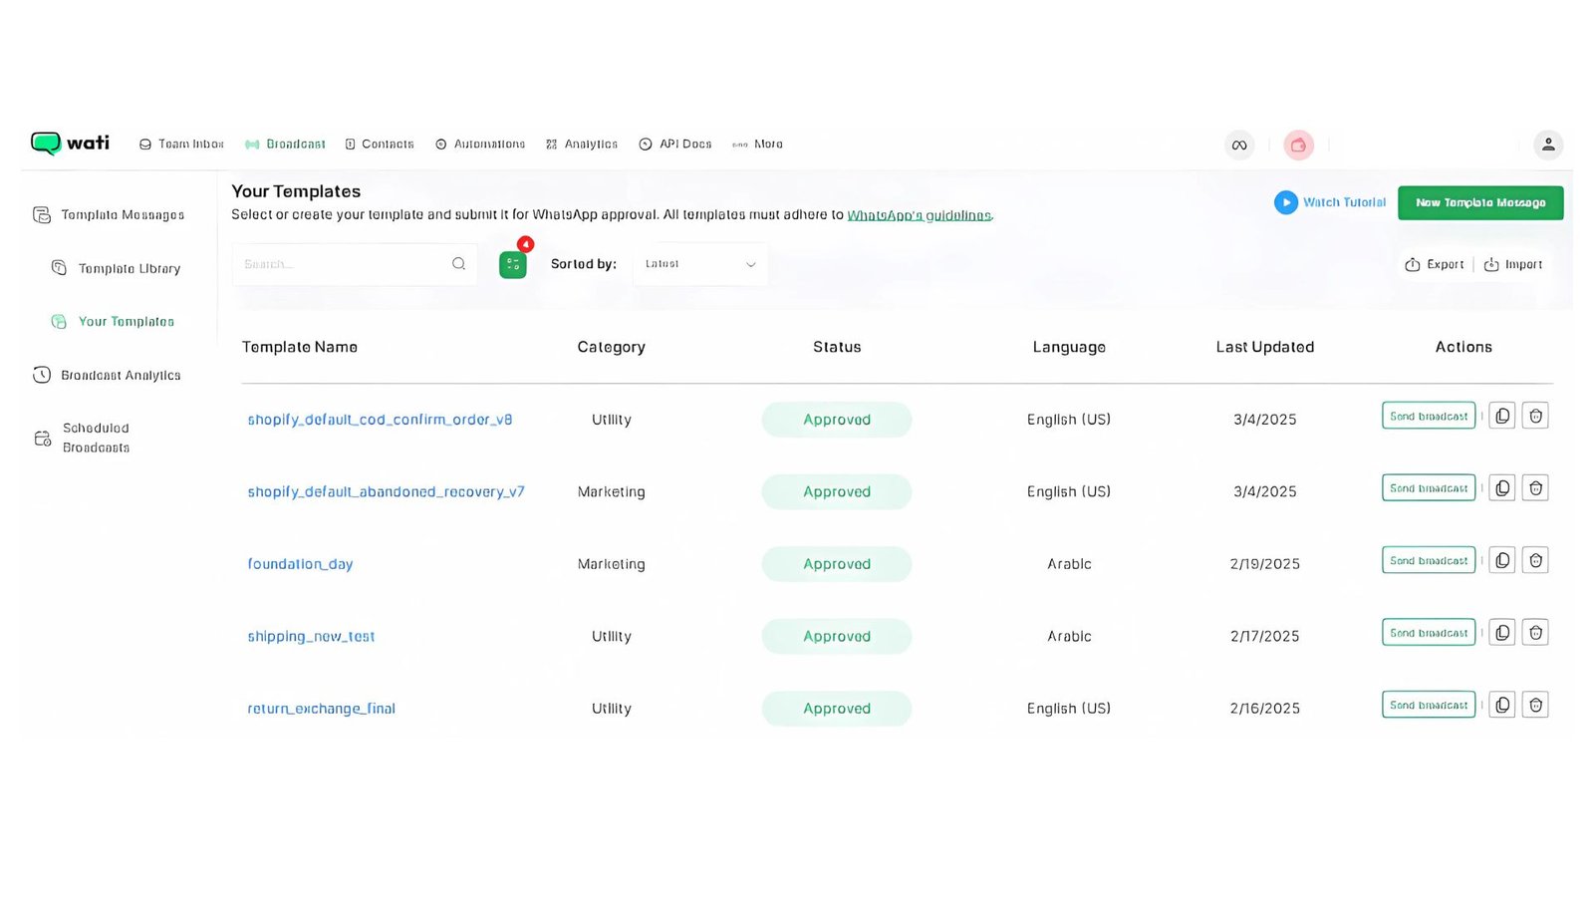This screenshot has height=897, width=1594.
Task: Click the New Template Message button
Action: click(1480, 202)
